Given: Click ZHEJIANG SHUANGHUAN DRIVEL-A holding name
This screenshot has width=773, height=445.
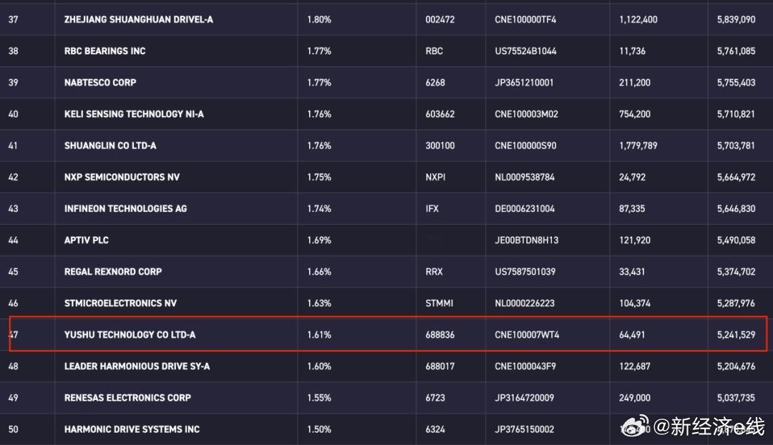Looking at the screenshot, I should [x=139, y=19].
